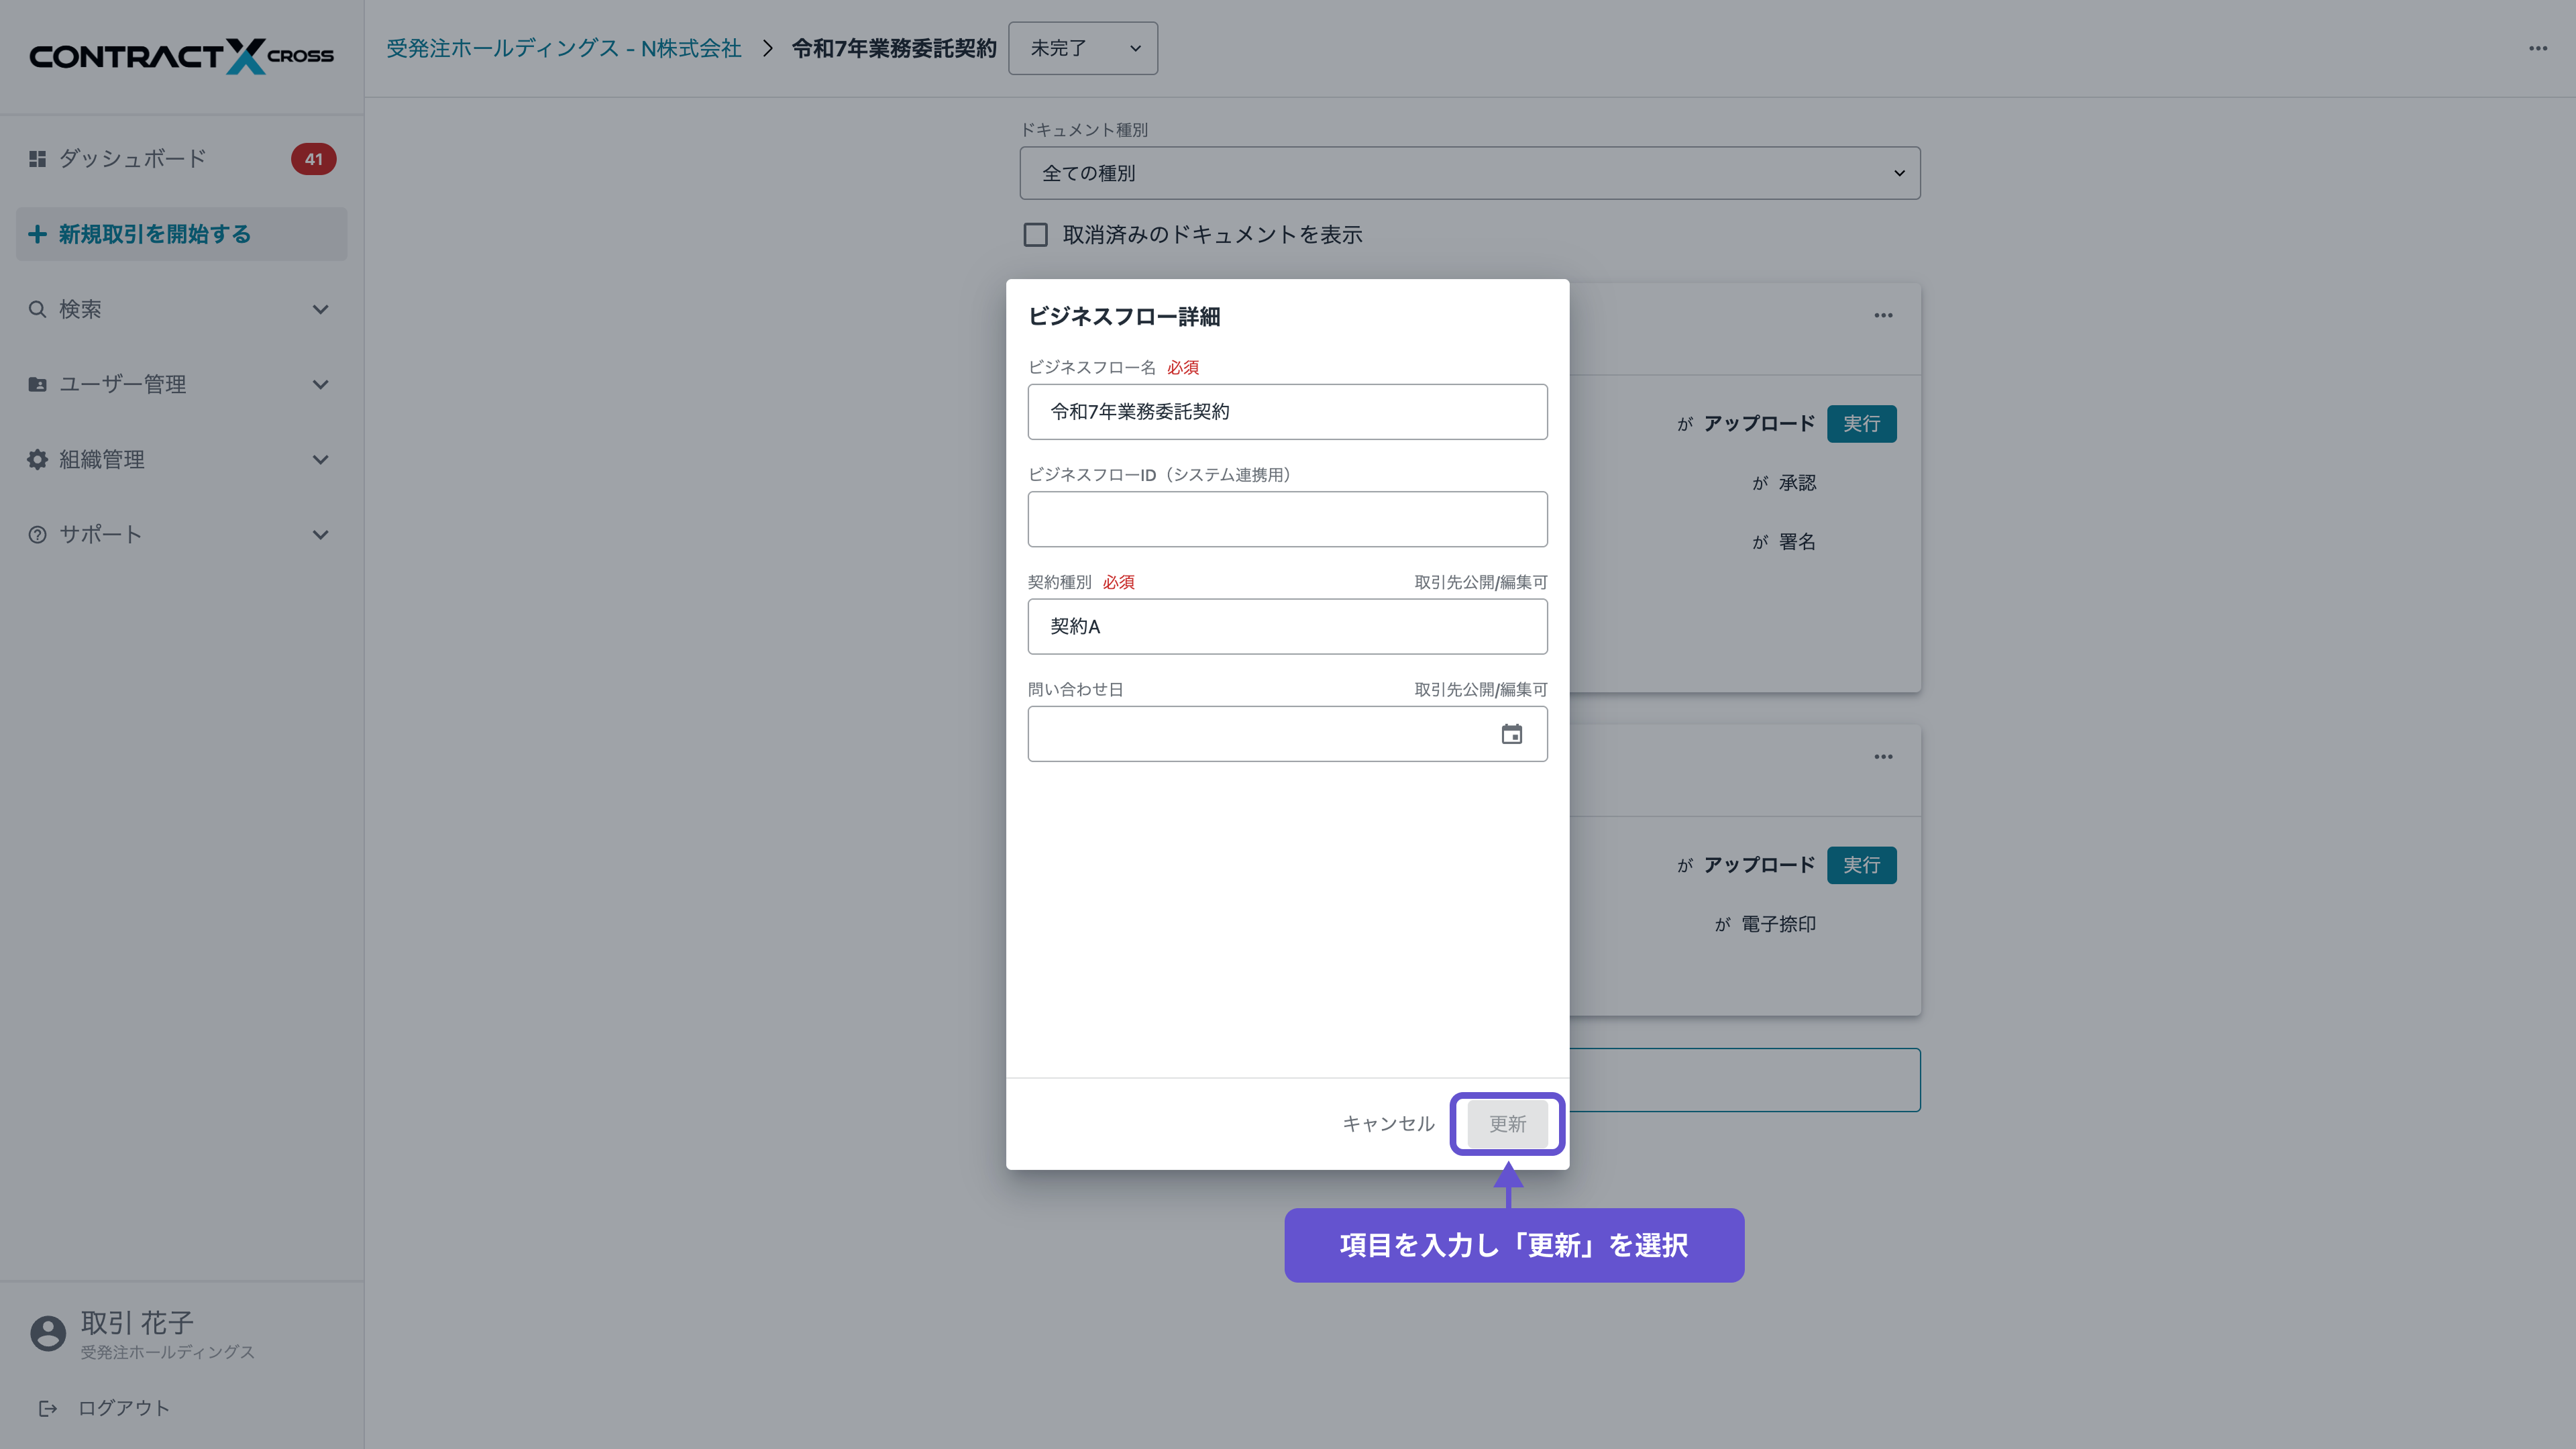Expand the 検索 sidebar section

320,309
